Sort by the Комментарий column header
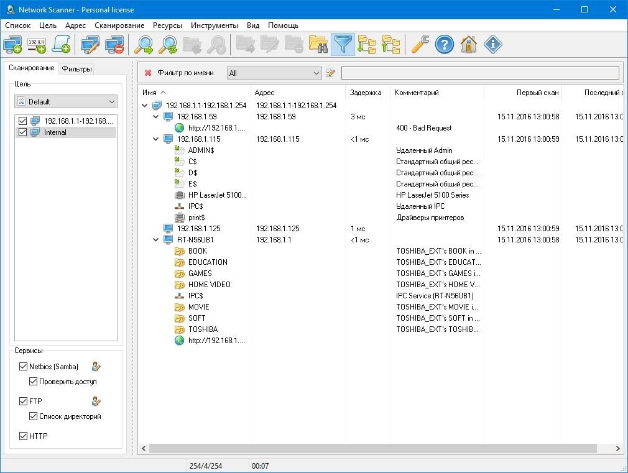 point(437,93)
